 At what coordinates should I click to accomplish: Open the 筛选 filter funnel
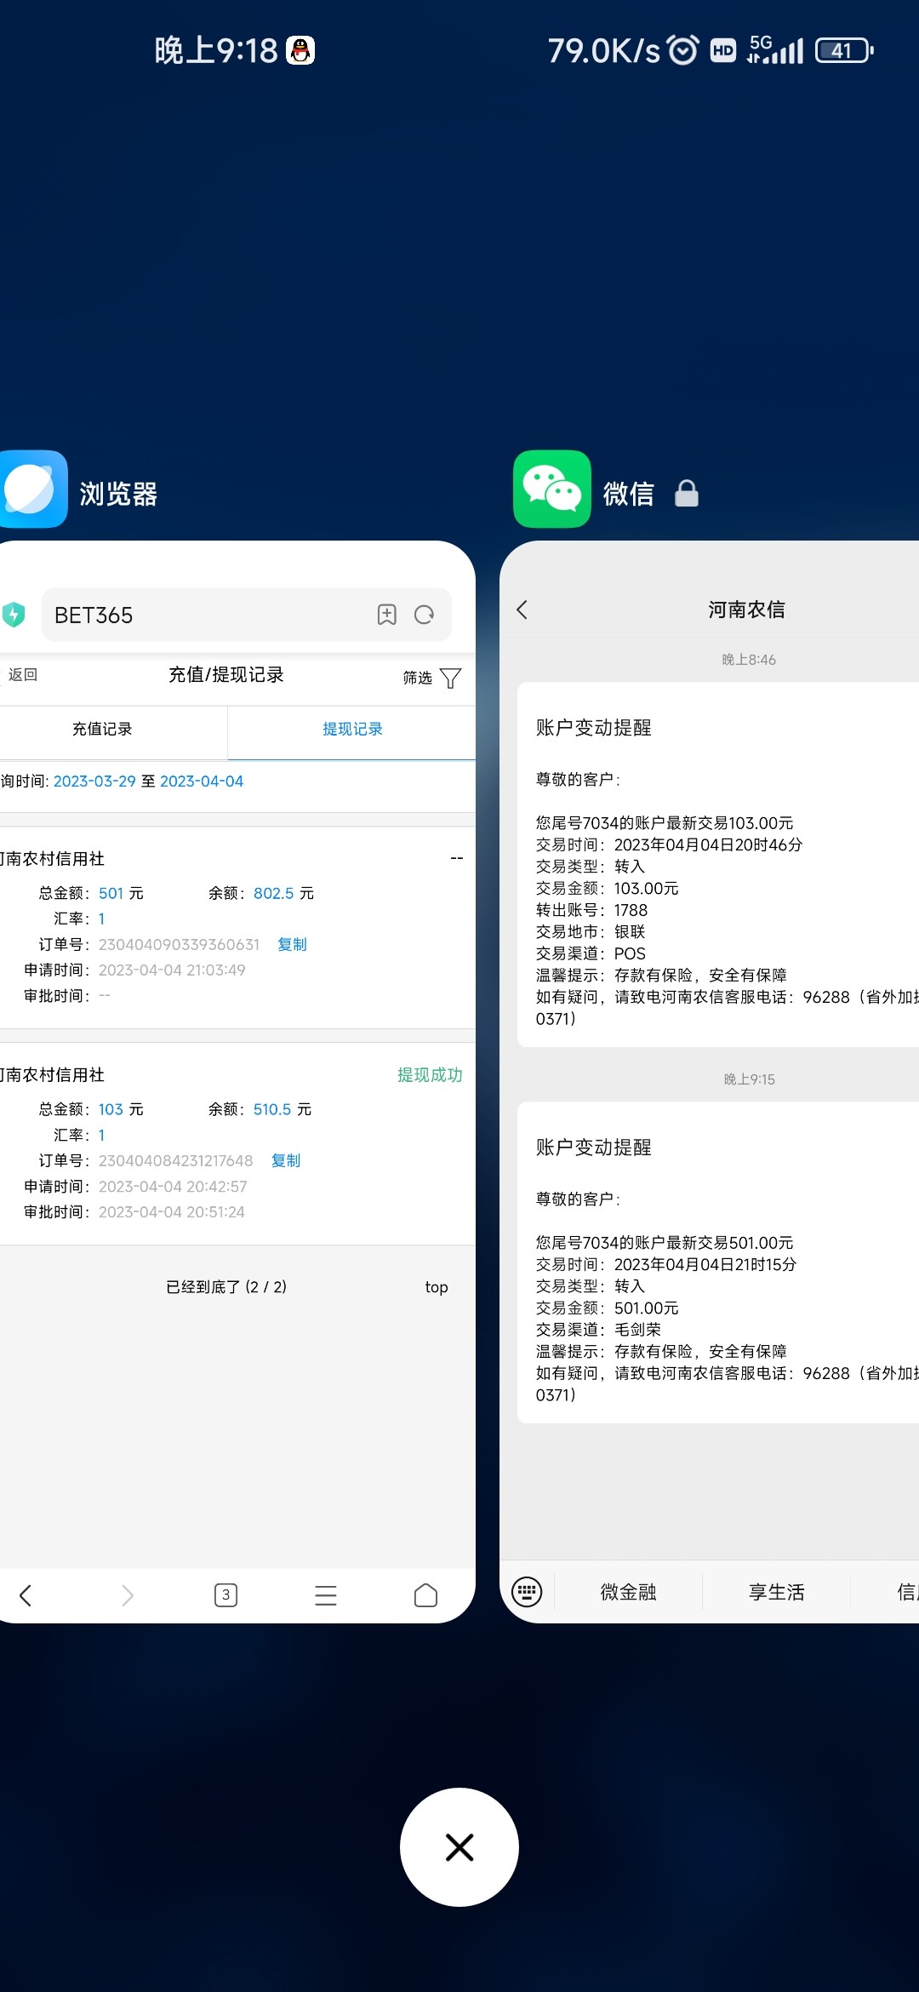[450, 678]
